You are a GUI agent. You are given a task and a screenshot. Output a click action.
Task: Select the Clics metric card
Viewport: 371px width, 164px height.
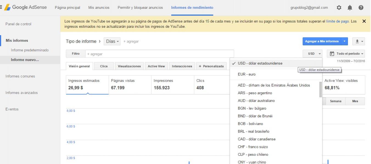[212, 85]
